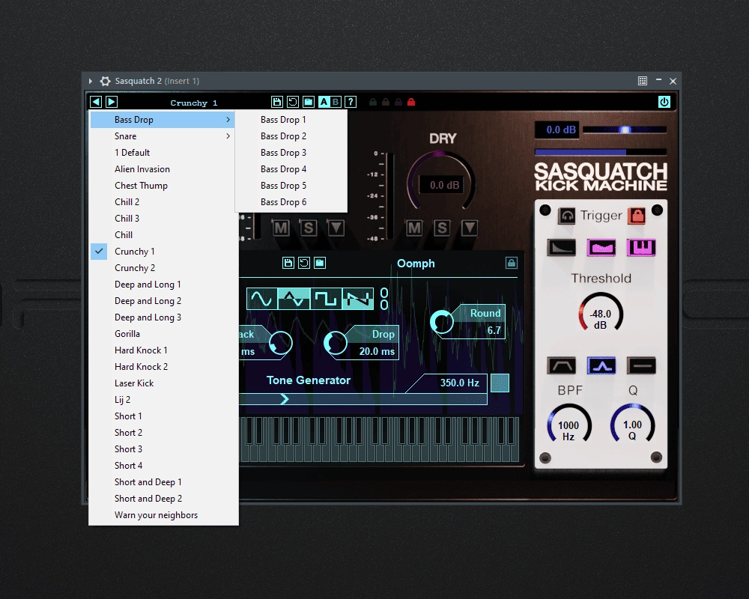The width and height of the screenshot is (749, 599).
Task: Click the output gain slider thumb near 0.0 dB
Action: [625, 130]
